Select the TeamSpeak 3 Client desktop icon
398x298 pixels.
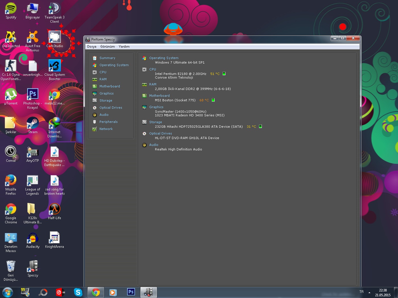tap(54, 13)
